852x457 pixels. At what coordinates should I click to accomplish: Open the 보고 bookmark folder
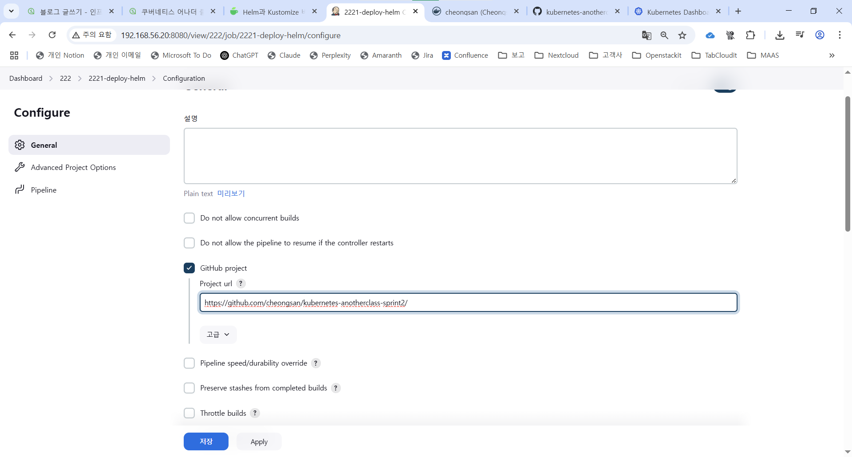(x=511, y=55)
